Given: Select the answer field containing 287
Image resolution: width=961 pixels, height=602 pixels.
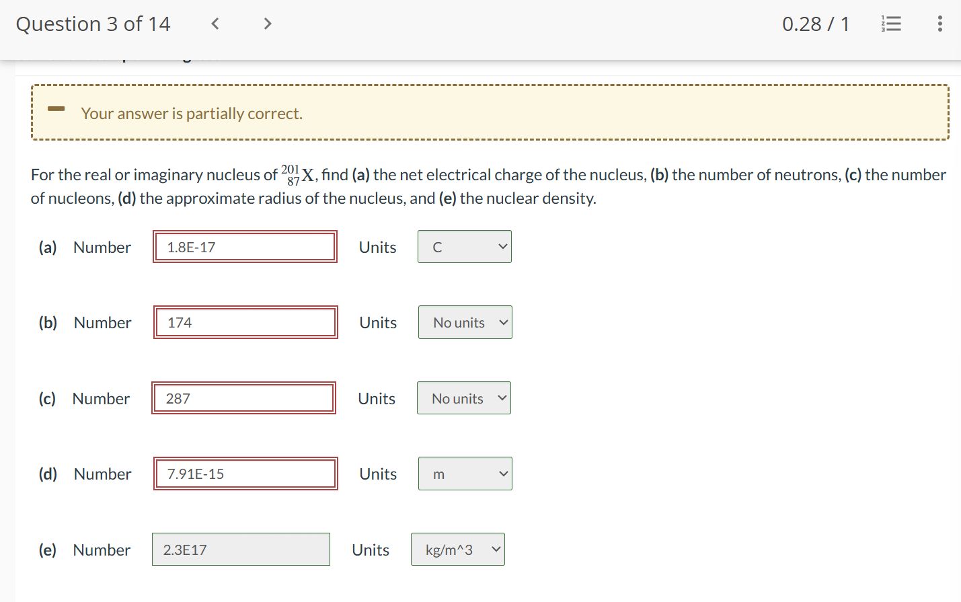Looking at the screenshot, I should 243,398.
